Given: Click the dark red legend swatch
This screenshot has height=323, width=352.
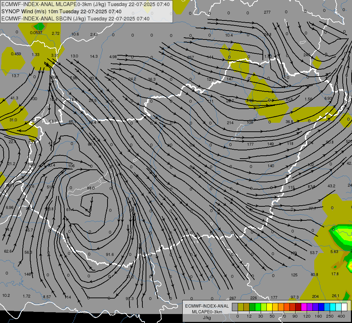Looking at the screenshot, I should pos(298,307).
